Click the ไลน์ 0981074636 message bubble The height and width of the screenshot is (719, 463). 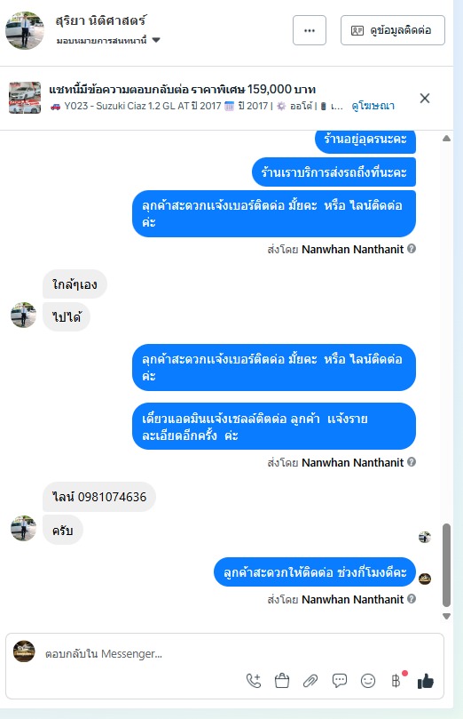click(x=99, y=497)
